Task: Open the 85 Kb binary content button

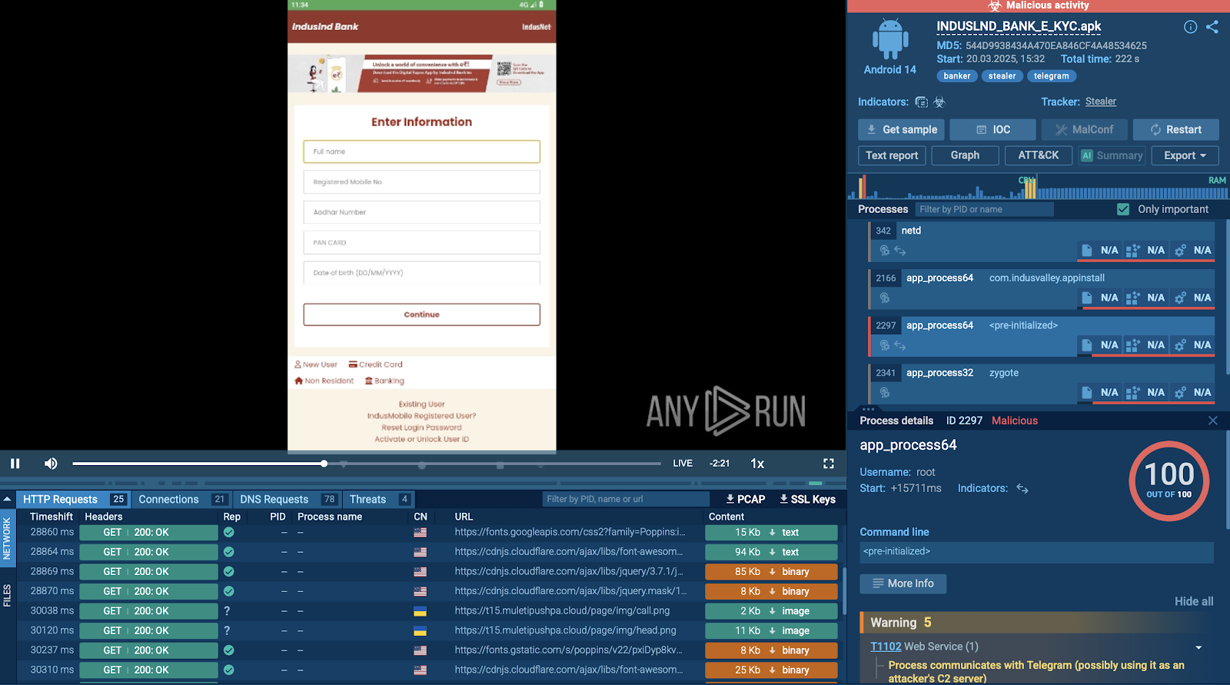Action: [771, 571]
